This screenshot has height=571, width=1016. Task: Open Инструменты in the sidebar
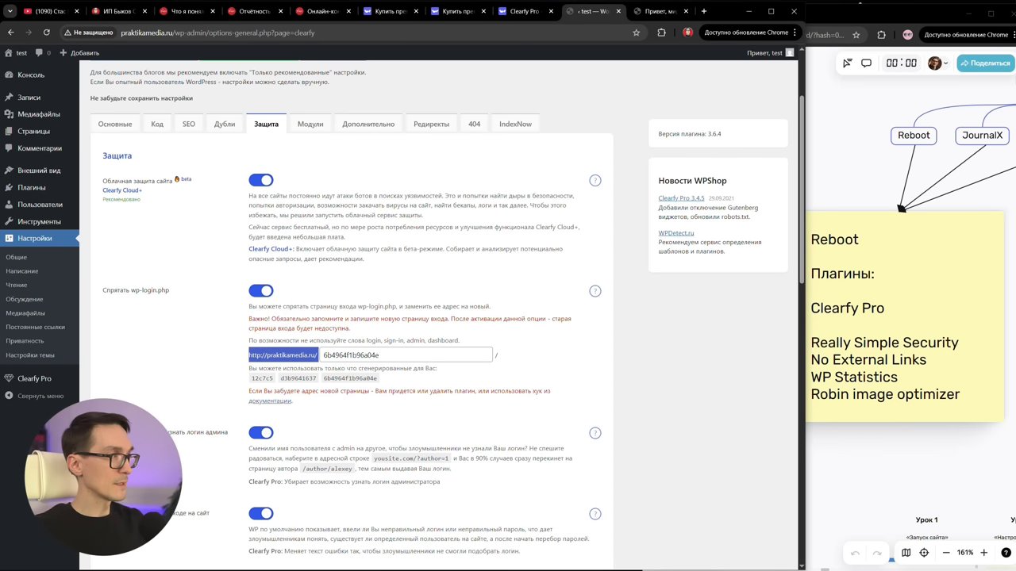tap(40, 222)
